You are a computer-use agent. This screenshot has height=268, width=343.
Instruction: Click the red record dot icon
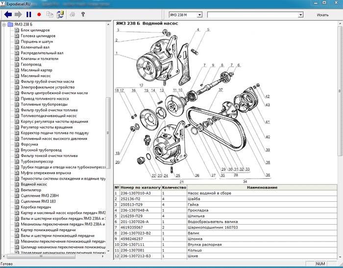tap(39, 15)
